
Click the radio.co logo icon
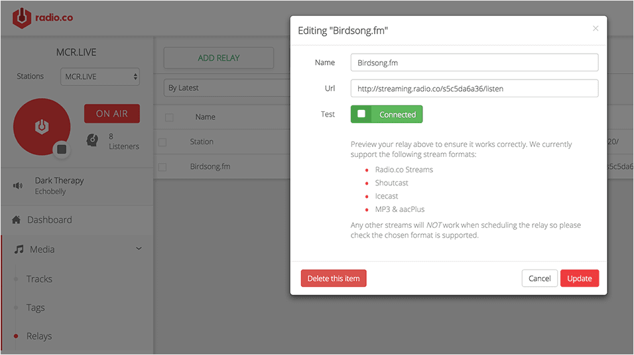click(x=22, y=18)
